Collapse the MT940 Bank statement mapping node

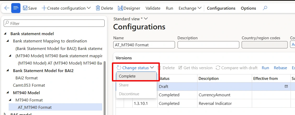[10, 56]
